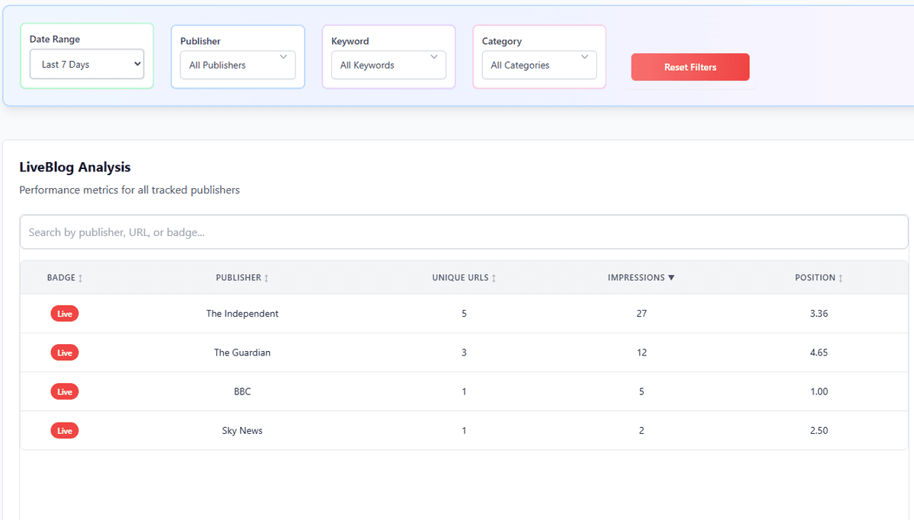The height and width of the screenshot is (520, 914).
Task: Click the Reset Filters button
Action: (x=689, y=67)
